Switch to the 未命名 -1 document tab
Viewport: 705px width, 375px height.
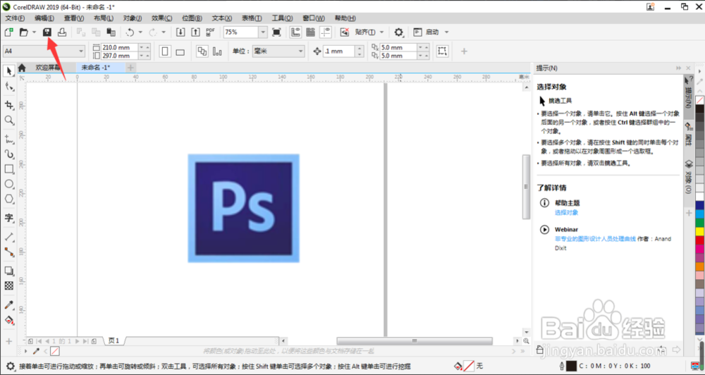point(95,68)
